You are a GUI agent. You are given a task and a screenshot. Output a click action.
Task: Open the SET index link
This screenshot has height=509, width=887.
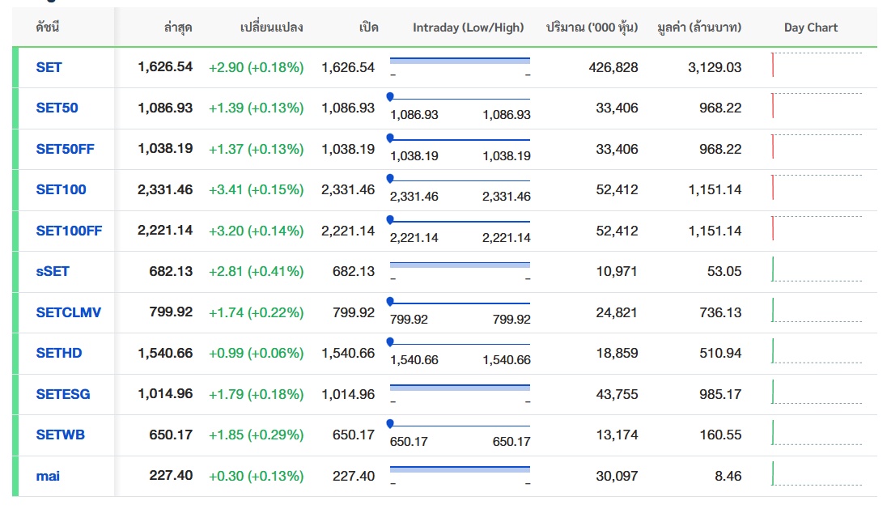(x=49, y=67)
